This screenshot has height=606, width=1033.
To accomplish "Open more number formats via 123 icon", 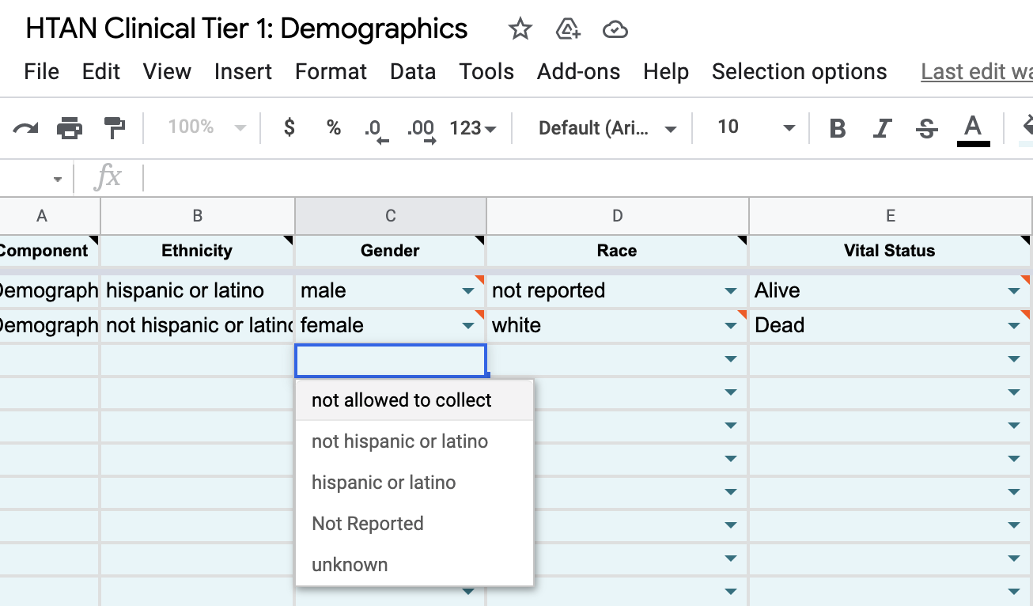I will 471,127.
